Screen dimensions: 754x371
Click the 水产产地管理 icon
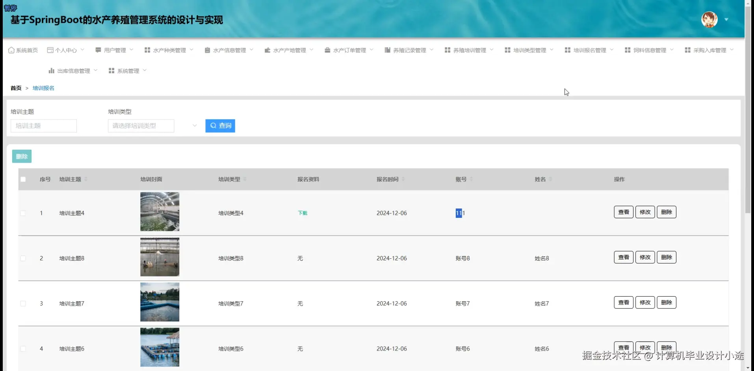pyautogui.click(x=267, y=50)
